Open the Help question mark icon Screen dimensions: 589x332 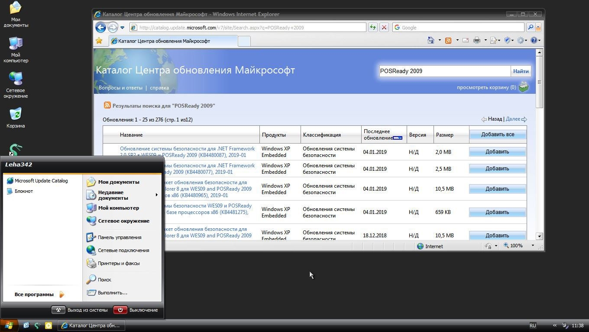[x=536, y=40]
